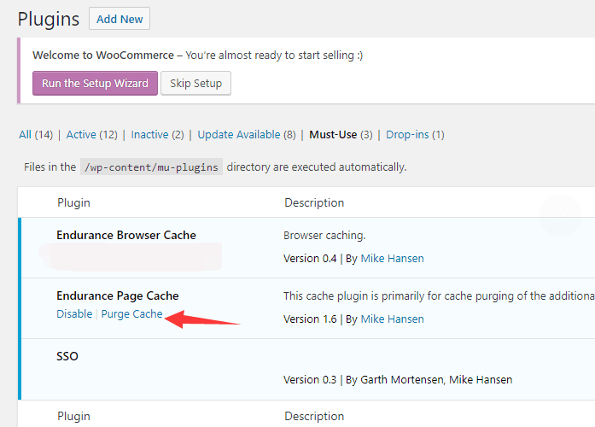This screenshot has width=595, height=427.
Task: View the Drop-ins (1) plugins
Action: click(x=415, y=135)
